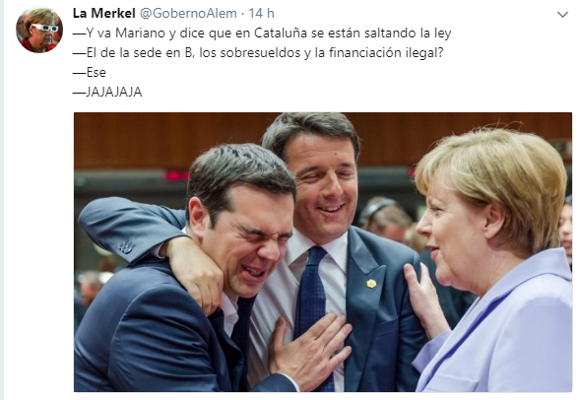This screenshot has width=581, height=400.
Task: Click the "JAJAJAJA" line of the tweet
Action: pos(107,92)
